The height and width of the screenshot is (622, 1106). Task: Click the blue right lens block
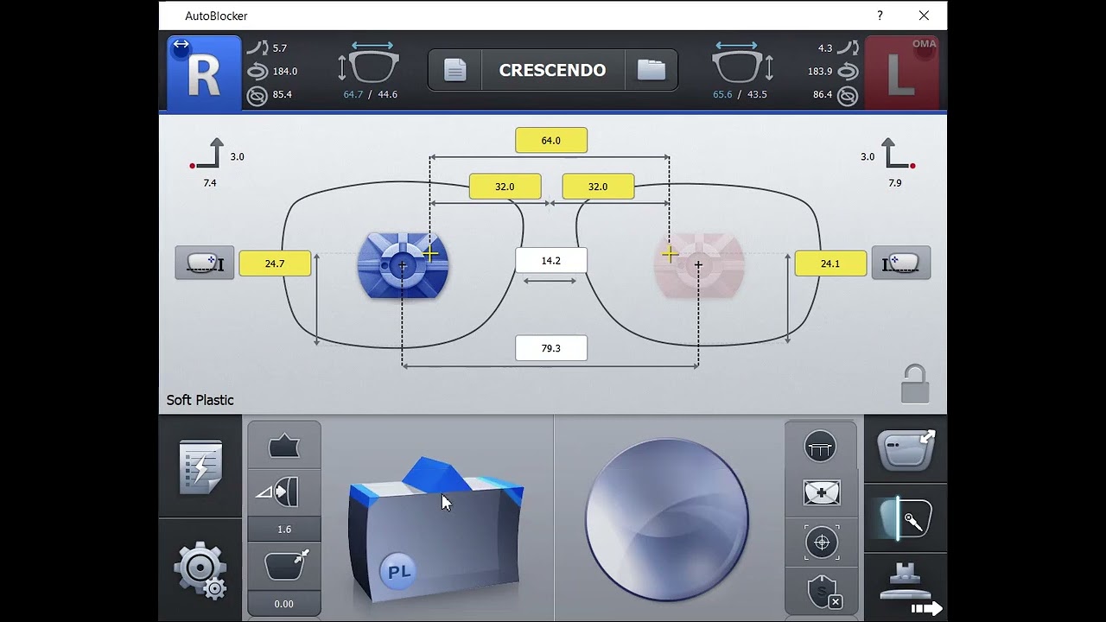(x=403, y=266)
